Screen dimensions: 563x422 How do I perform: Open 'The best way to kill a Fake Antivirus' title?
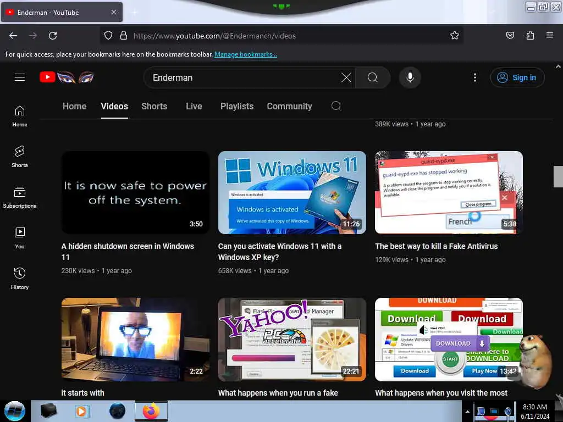[436, 246]
